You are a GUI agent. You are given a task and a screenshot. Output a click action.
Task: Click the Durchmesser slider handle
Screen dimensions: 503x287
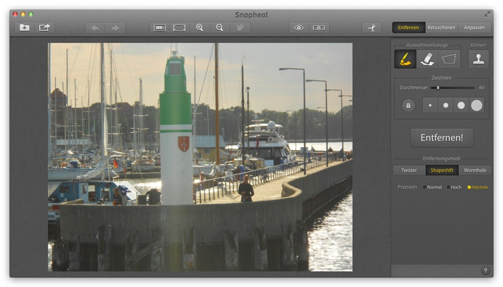tap(438, 88)
